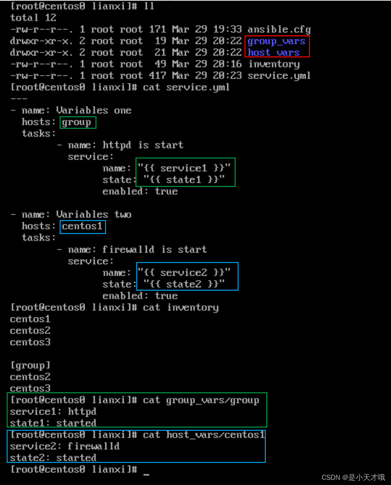The width and height of the screenshot is (391, 485).
Task: Click 'enabled: true' under httpd service
Action: click(x=140, y=191)
